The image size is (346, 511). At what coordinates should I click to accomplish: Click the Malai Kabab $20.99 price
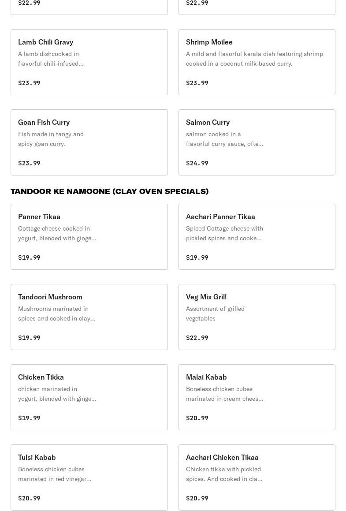click(x=197, y=418)
